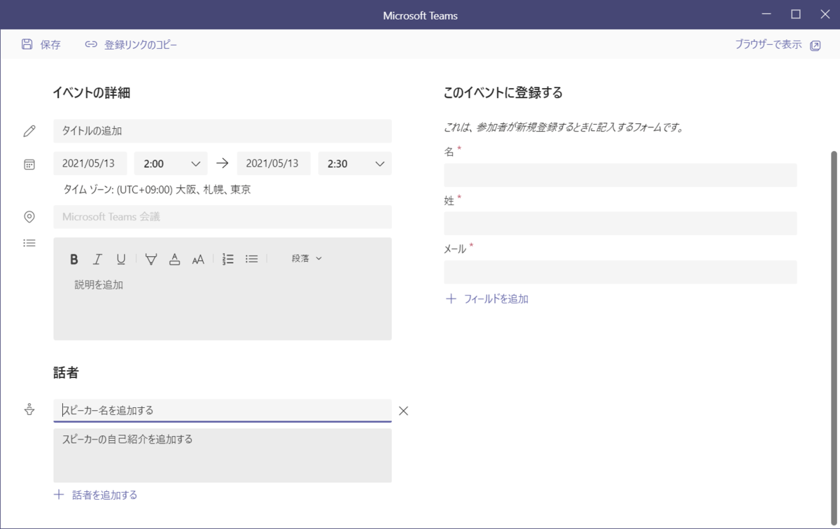Click the タイトルの追加 title field

coord(223,131)
